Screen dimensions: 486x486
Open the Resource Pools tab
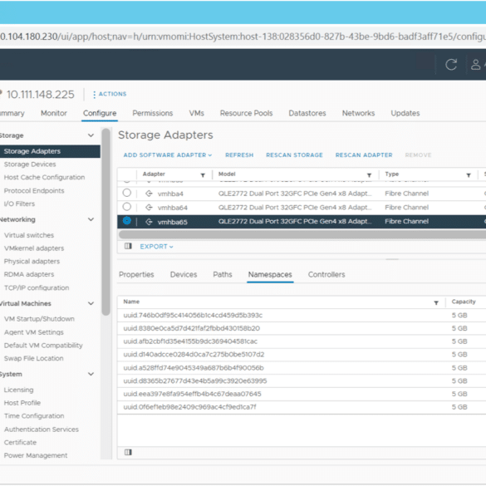[246, 113]
